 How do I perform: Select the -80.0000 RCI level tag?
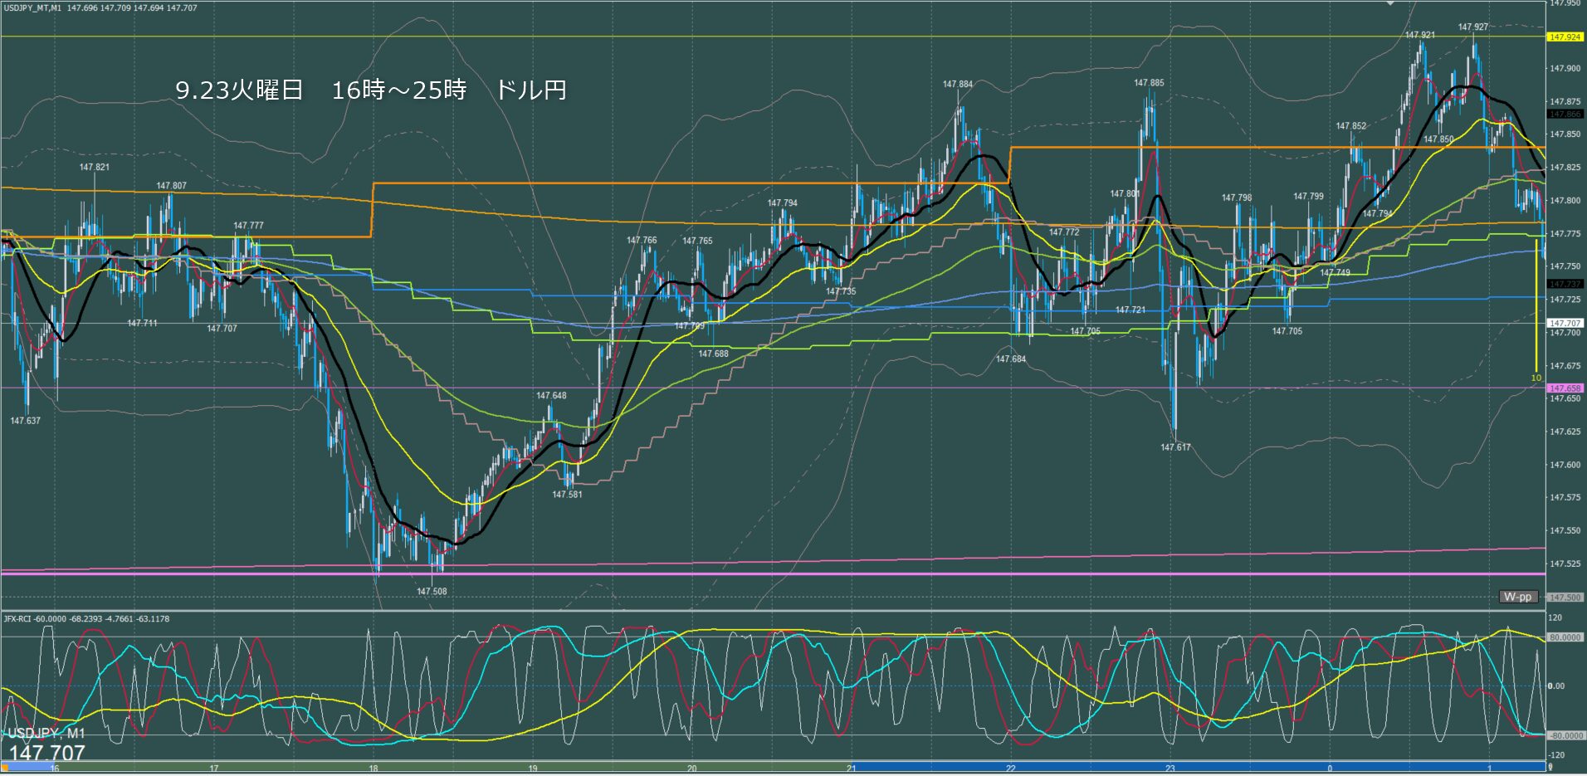[x=1565, y=736]
